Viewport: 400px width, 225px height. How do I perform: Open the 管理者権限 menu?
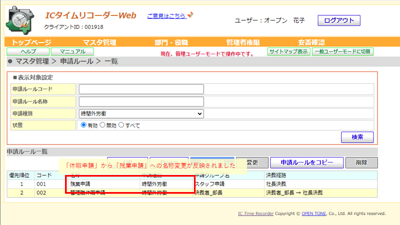(243, 42)
